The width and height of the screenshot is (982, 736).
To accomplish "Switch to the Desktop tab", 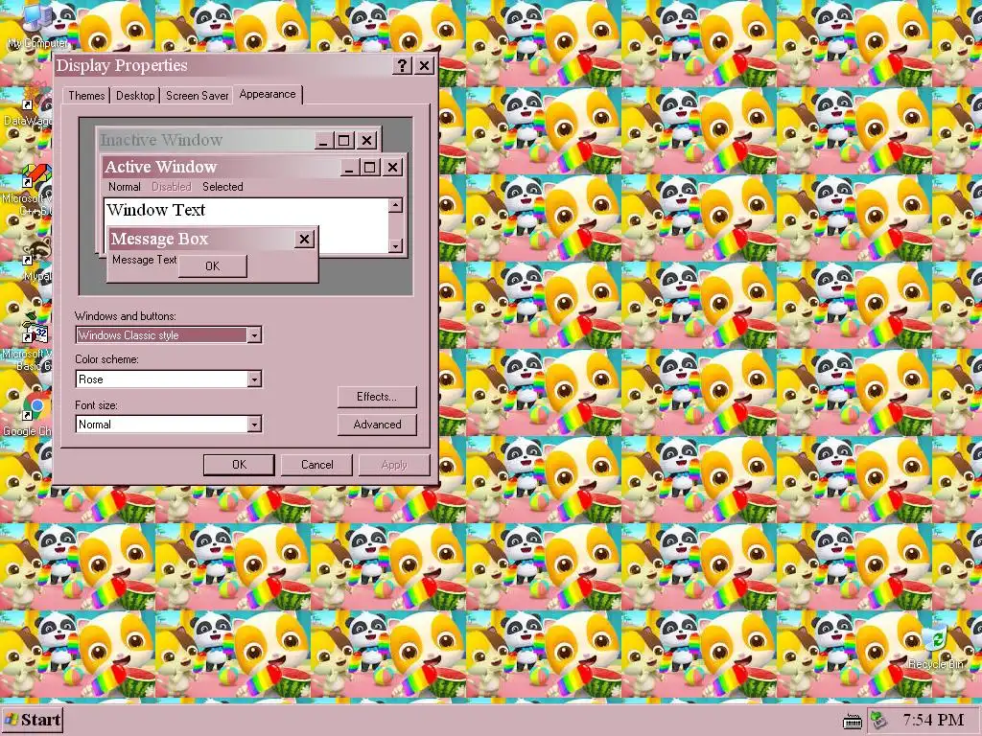I will 135,96.
